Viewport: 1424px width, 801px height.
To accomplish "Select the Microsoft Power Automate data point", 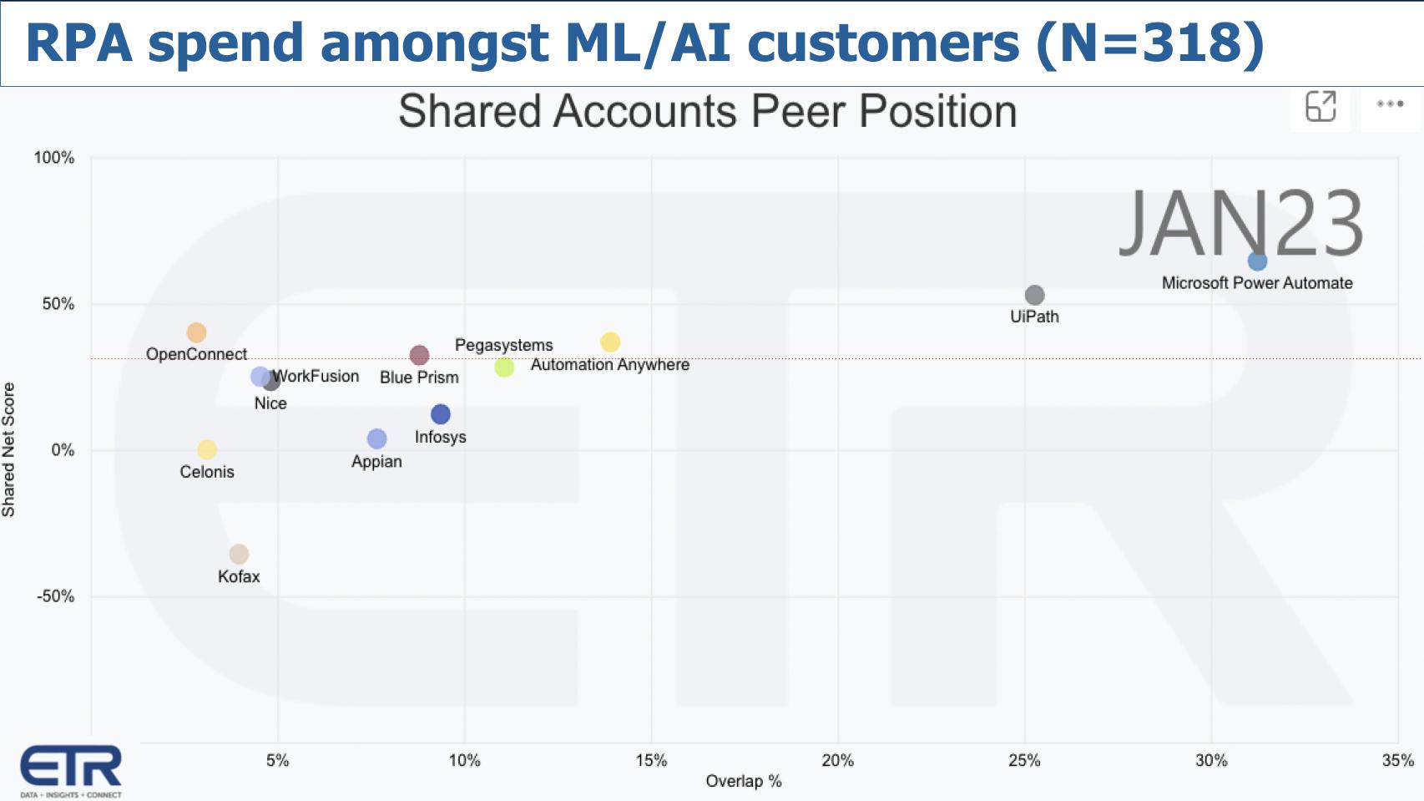I will coord(1257,261).
